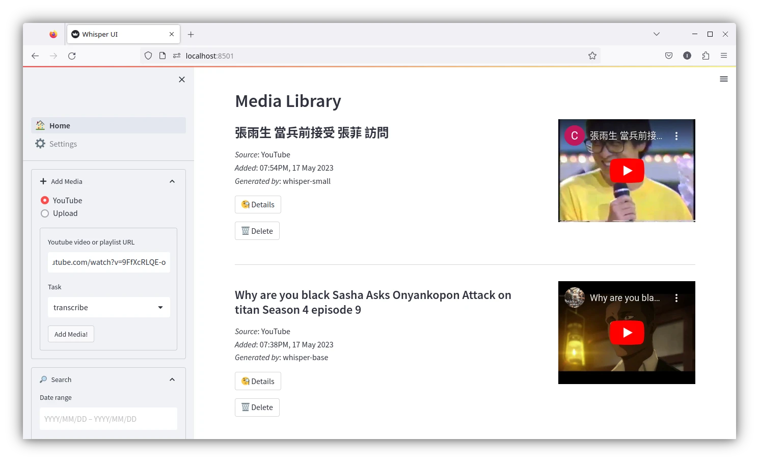Open the Task dropdown showing transcribe
The height and width of the screenshot is (462, 759).
click(109, 307)
